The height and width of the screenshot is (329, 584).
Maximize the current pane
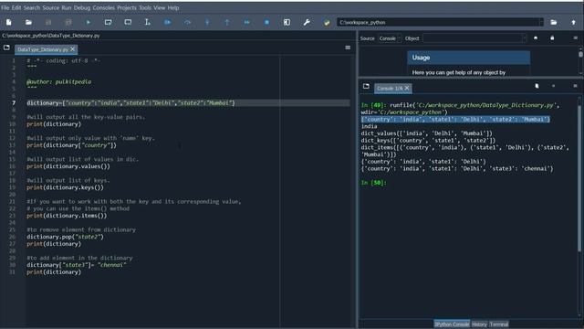[287, 22]
